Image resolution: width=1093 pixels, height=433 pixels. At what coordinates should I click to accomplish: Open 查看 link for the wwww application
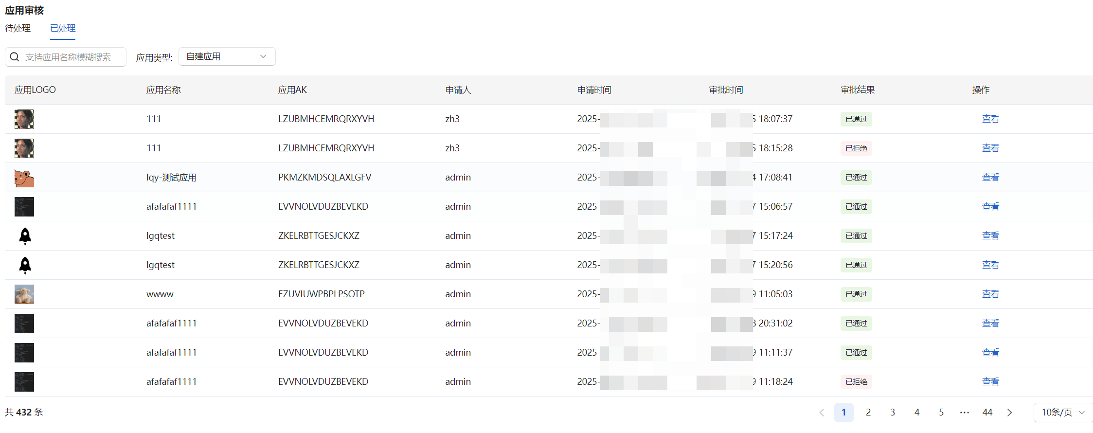[x=990, y=294]
